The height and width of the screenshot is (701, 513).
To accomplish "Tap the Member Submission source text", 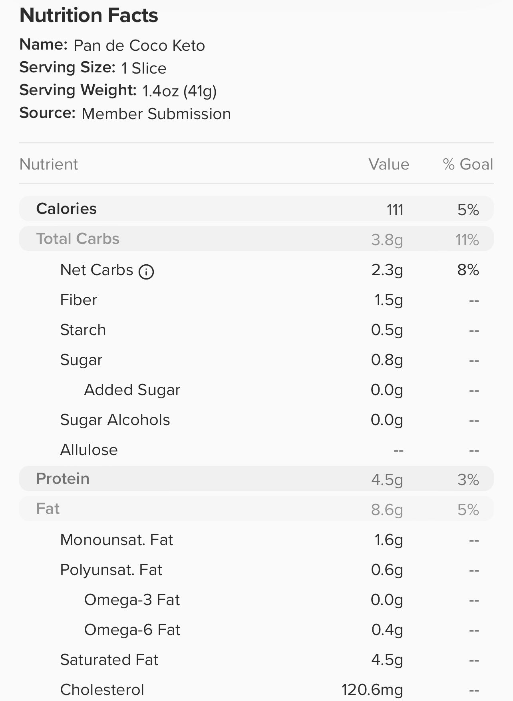I will coord(156,114).
